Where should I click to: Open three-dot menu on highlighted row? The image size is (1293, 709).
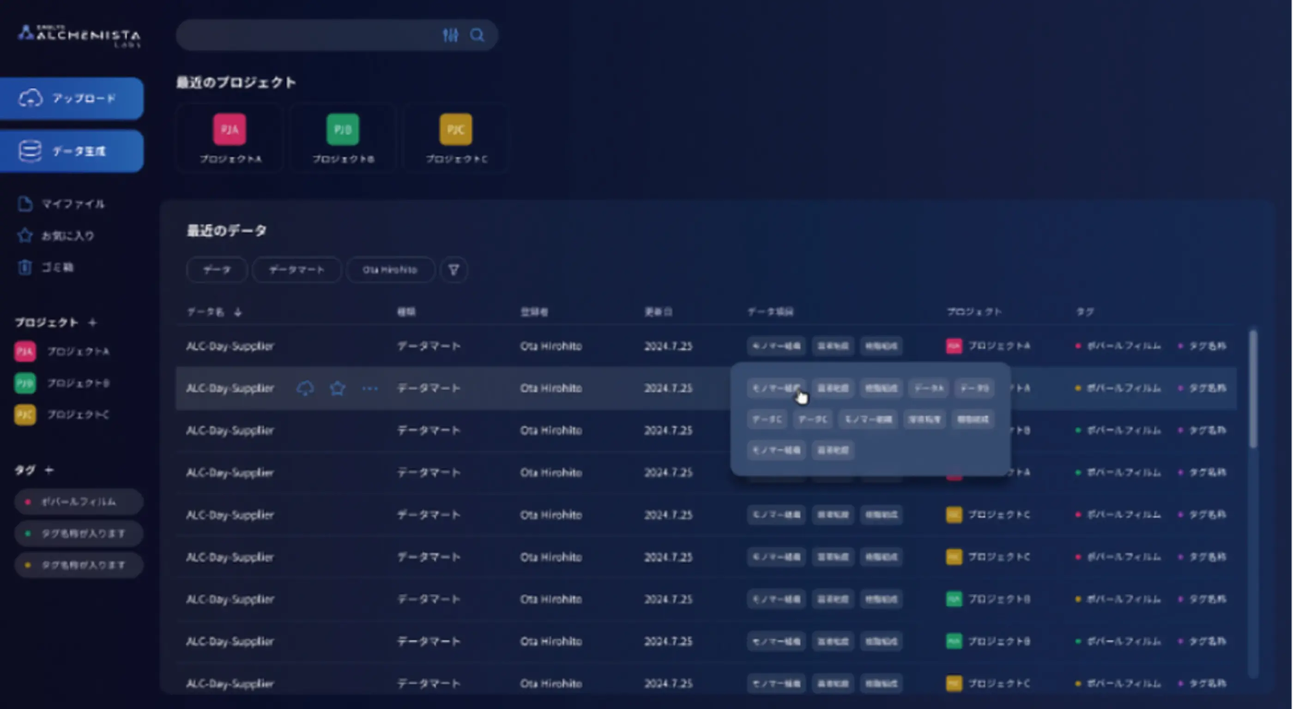[x=370, y=388]
